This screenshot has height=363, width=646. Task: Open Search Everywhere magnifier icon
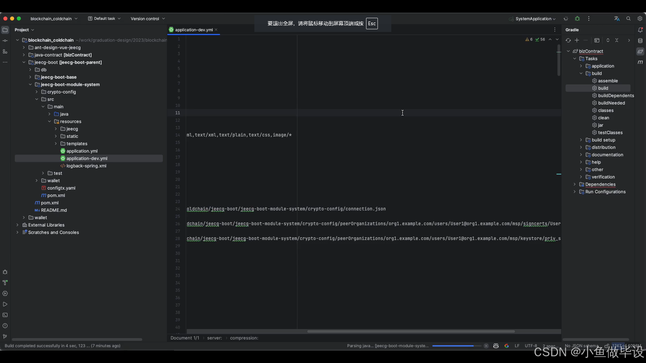click(x=628, y=19)
